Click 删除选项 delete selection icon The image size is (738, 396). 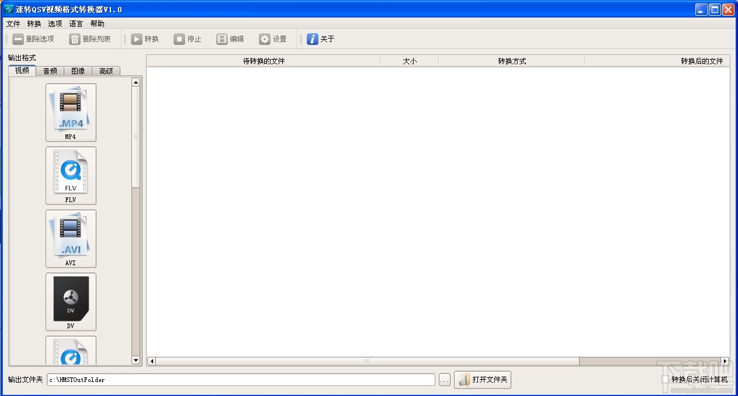(18, 39)
